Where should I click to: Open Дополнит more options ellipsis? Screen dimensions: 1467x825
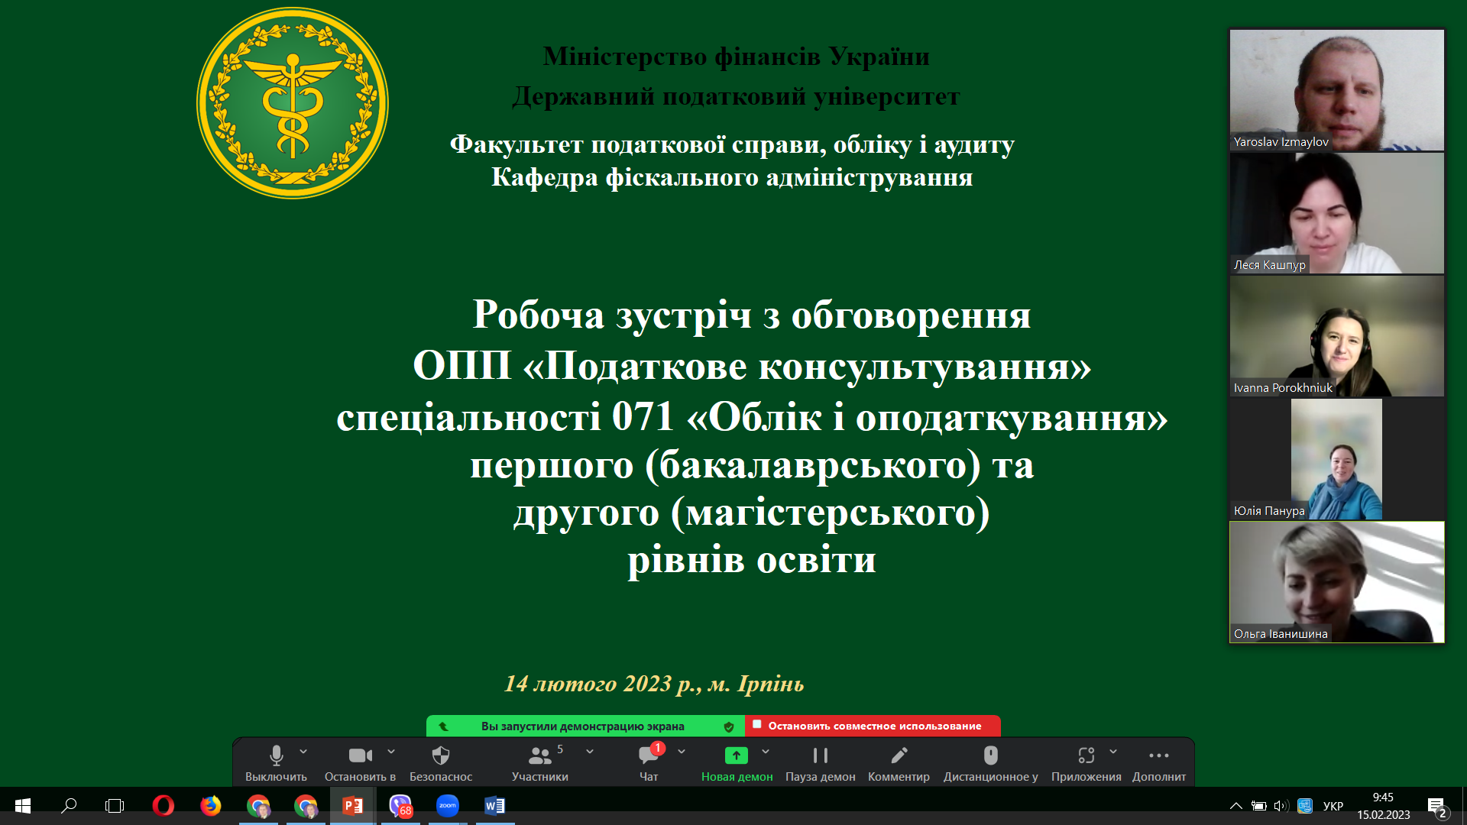point(1159,763)
